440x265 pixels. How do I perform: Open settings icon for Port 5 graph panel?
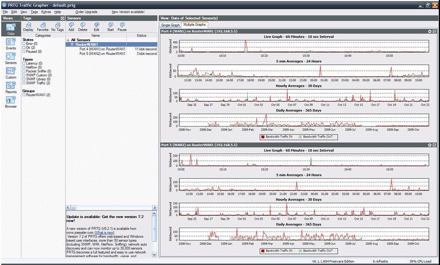coord(429,145)
